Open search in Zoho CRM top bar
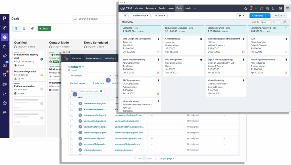Viewport: 291px width, 165px height. [x=246, y=9]
